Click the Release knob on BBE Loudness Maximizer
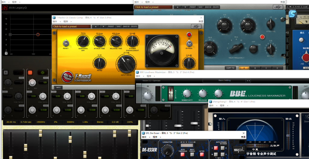Image resolution: width=309 pixels, height=159 pixels. click(x=203, y=94)
